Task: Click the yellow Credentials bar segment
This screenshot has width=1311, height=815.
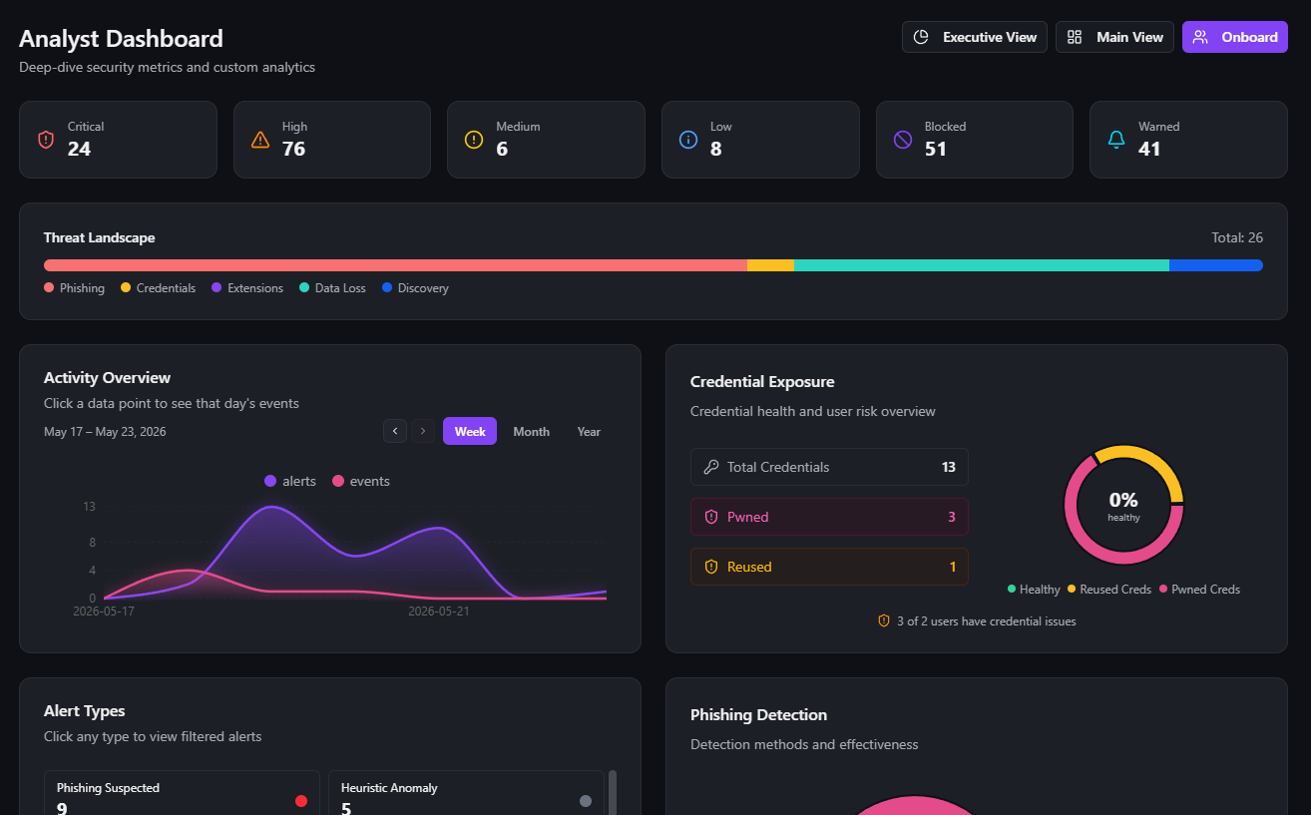Action: point(770,265)
